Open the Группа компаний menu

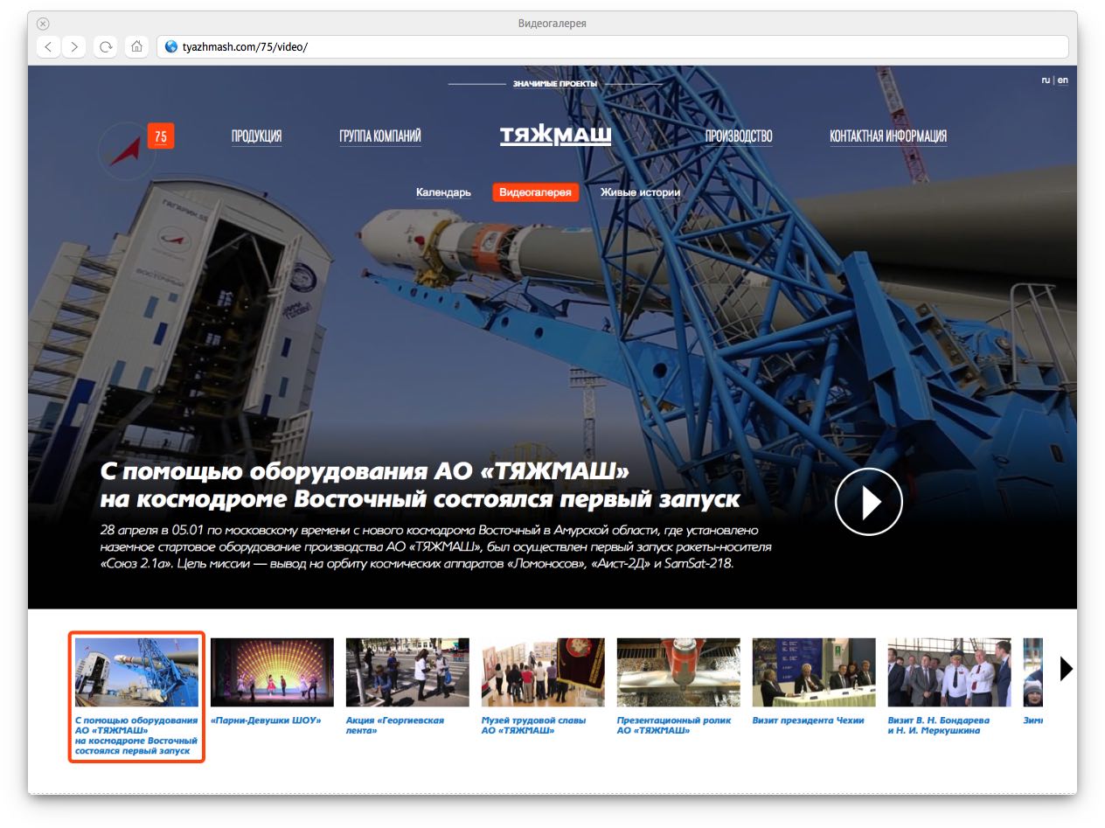tap(380, 136)
